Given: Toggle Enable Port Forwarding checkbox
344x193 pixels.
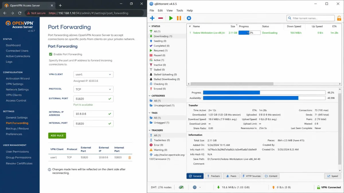Looking at the screenshot, I should pyautogui.click(x=51, y=54).
